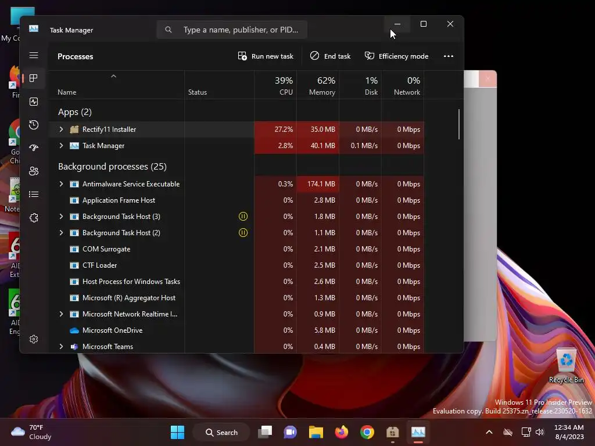Click suspended status icon for Background Task Host (3)
This screenshot has height=446, width=595.
click(243, 217)
